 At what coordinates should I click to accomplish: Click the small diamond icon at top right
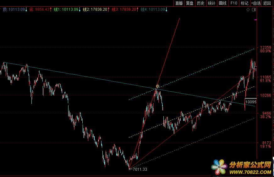point(248,10)
